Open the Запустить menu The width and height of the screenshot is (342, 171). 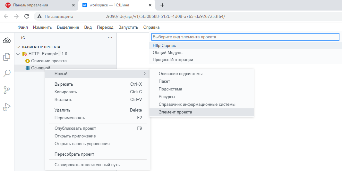coord(128,27)
